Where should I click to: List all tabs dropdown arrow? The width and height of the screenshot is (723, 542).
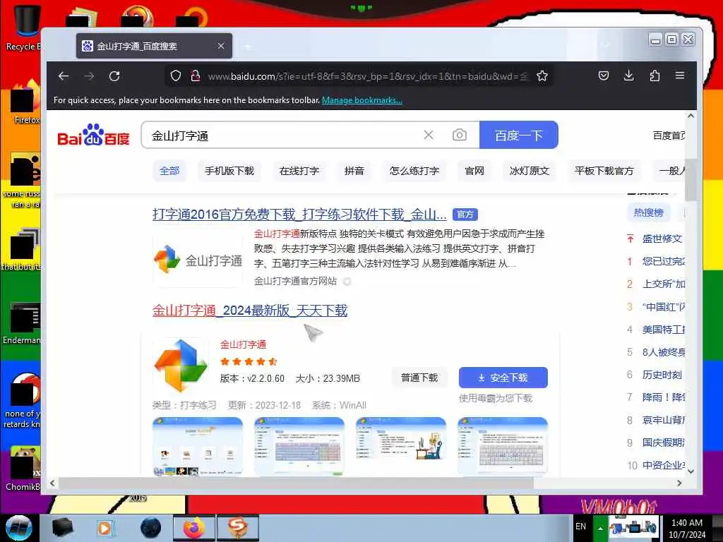point(605,45)
